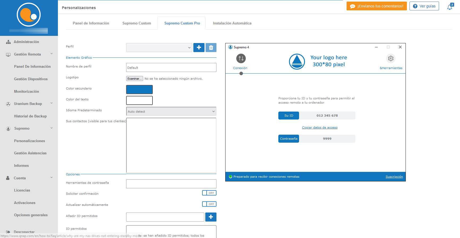Open the Instalación Automática tab
The width and height of the screenshot is (460, 238).
tap(232, 23)
